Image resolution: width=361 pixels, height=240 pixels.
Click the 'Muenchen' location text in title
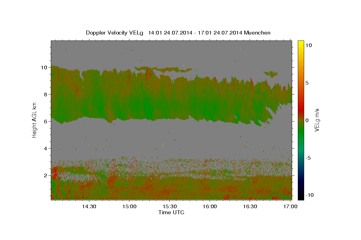coord(257,33)
